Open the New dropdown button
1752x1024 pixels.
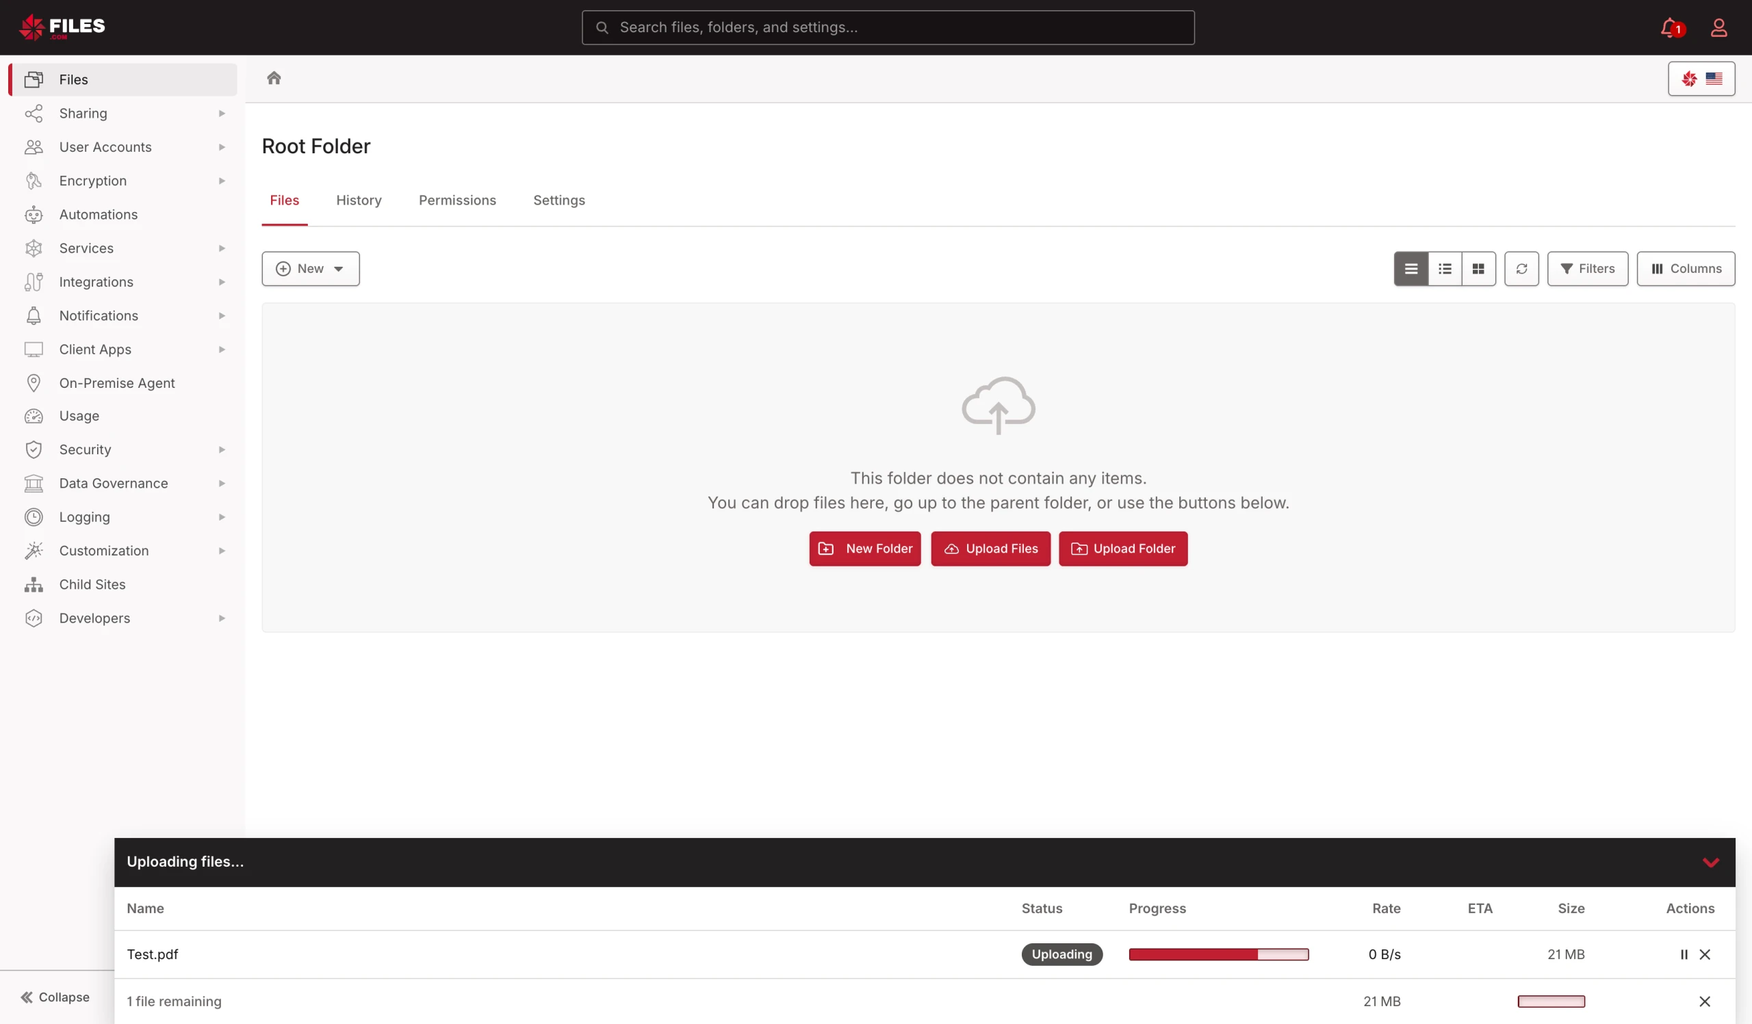coord(310,269)
